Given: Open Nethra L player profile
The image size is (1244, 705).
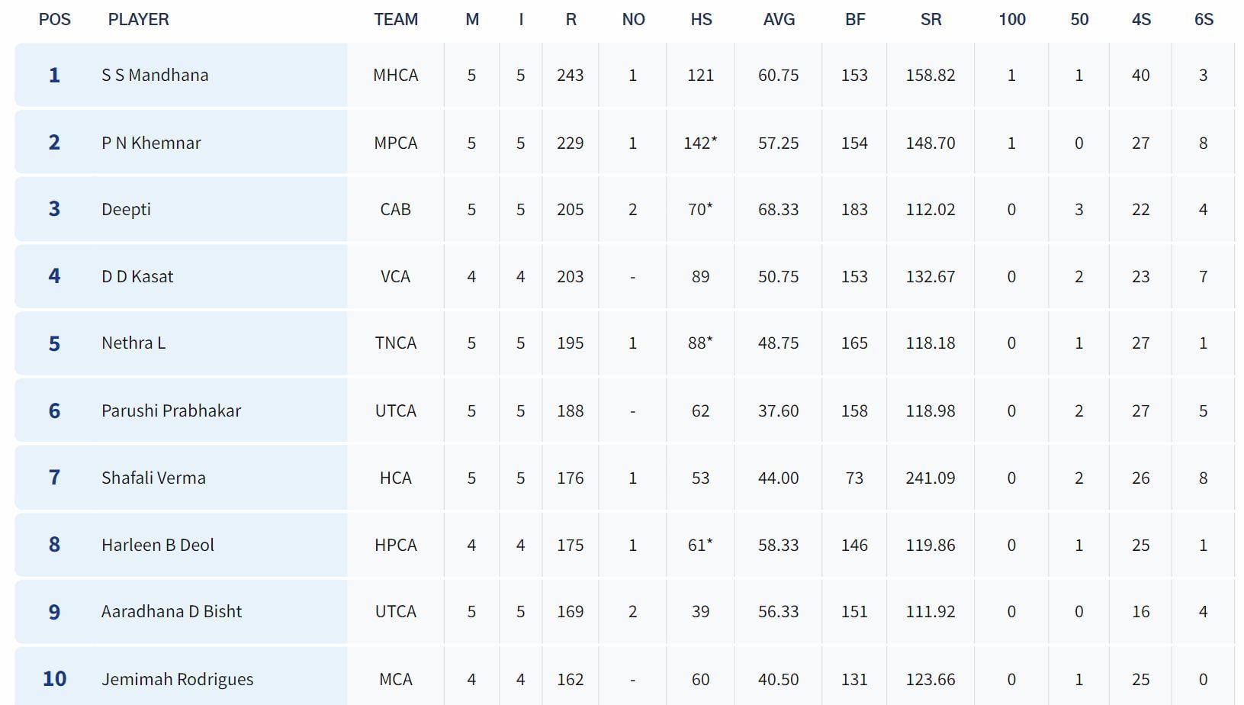Looking at the screenshot, I should tap(133, 343).
